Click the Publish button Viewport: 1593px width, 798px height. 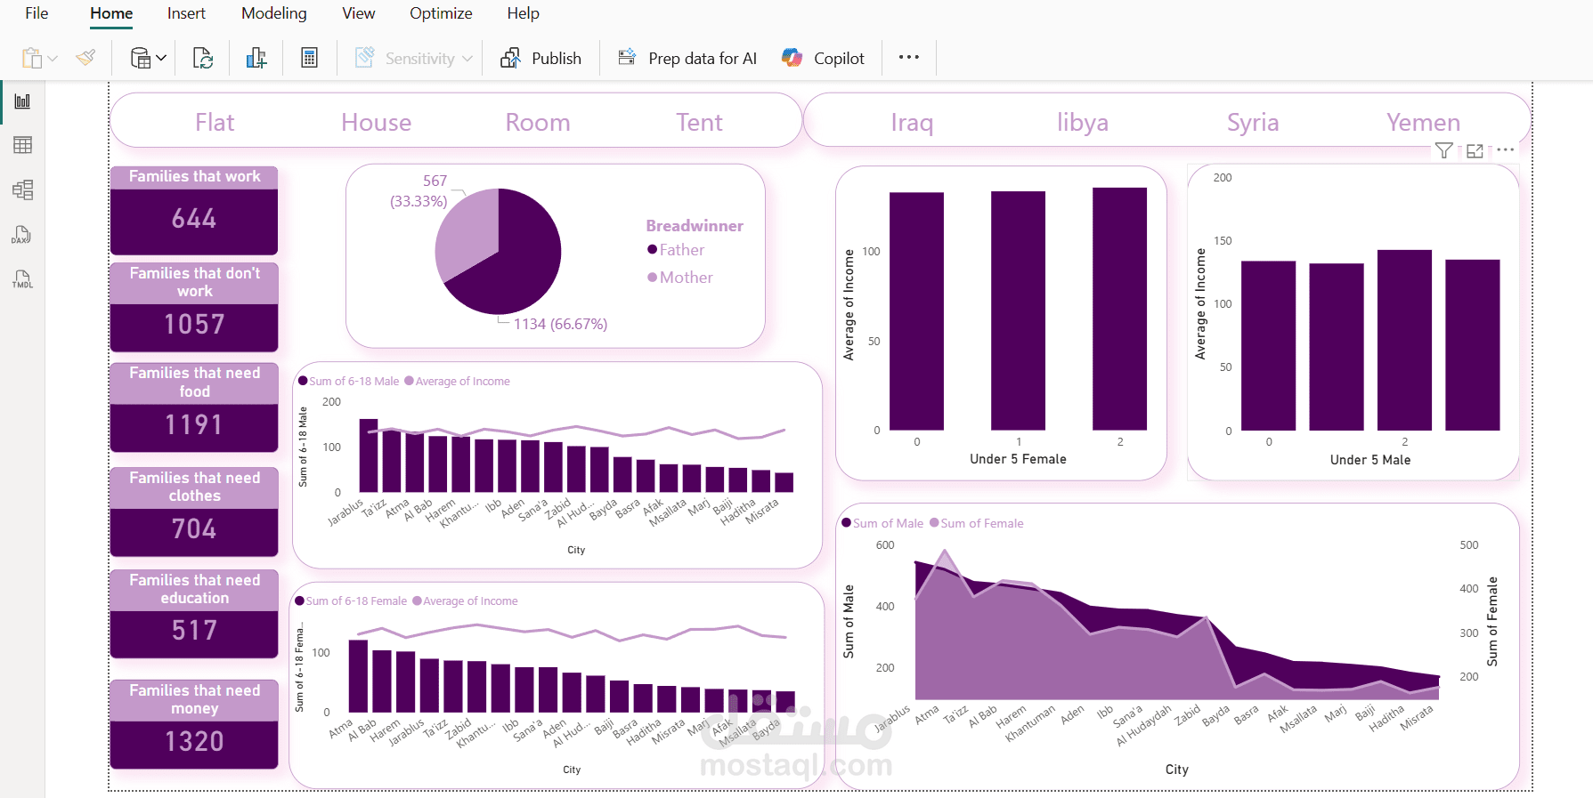[541, 58]
